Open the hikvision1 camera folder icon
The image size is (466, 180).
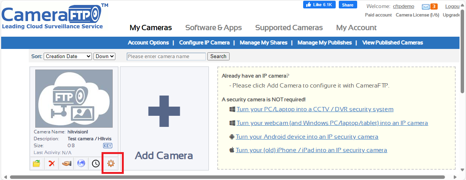[37, 164]
